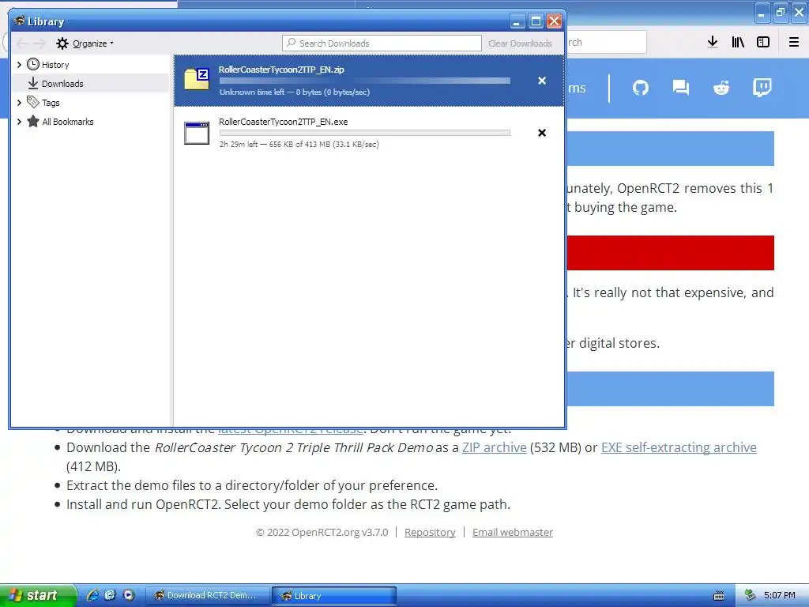Launch Windows Media Player from quick launch

pyautogui.click(x=129, y=595)
